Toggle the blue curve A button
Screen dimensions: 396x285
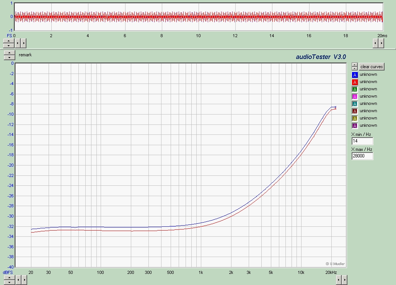tap(355, 75)
